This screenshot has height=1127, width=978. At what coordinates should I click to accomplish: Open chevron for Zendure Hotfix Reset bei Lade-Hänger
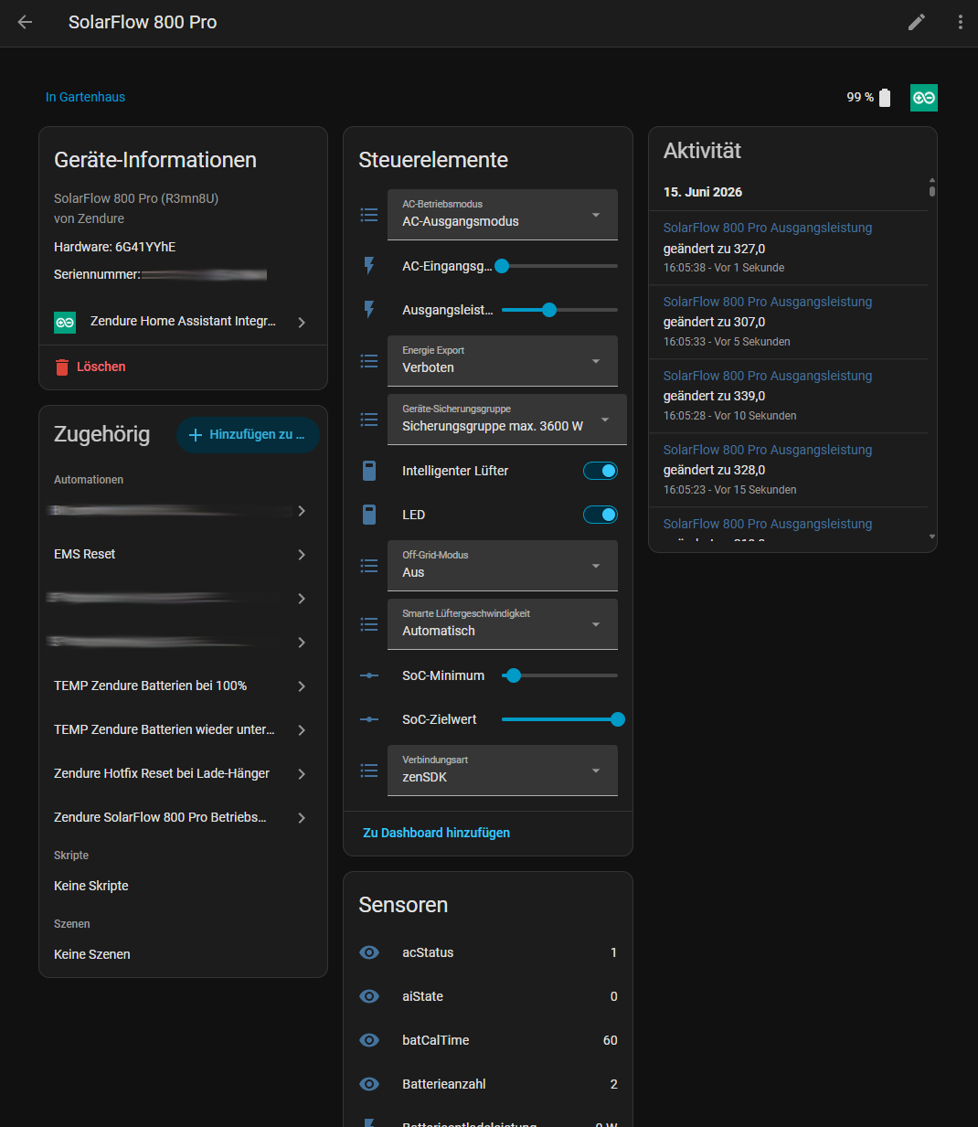tap(302, 774)
